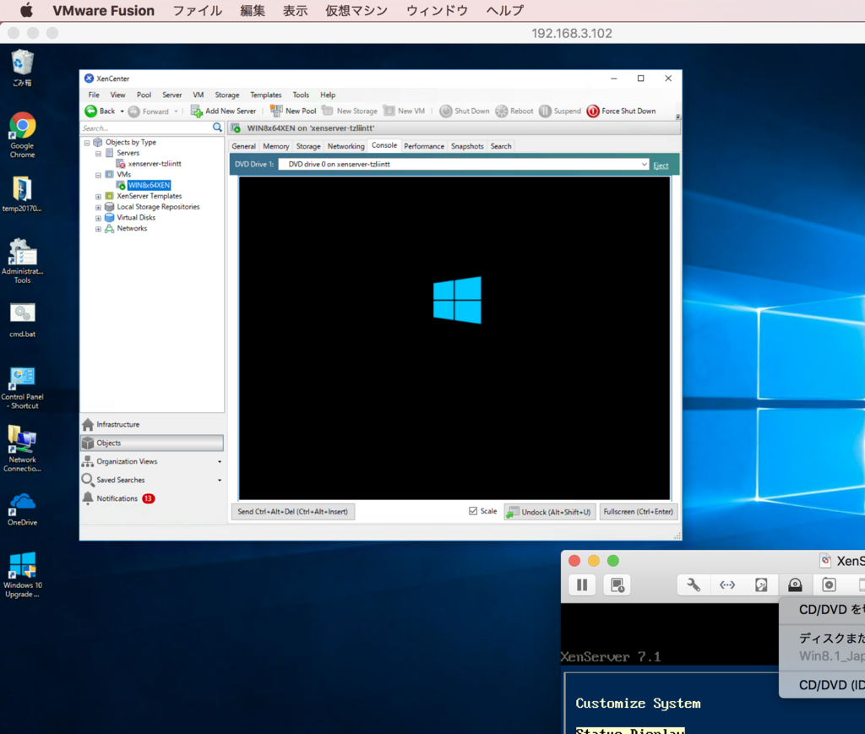Click network adapter icon in XenServer VM window
This screenshot has height=734, width=865.
coord(727,584)
